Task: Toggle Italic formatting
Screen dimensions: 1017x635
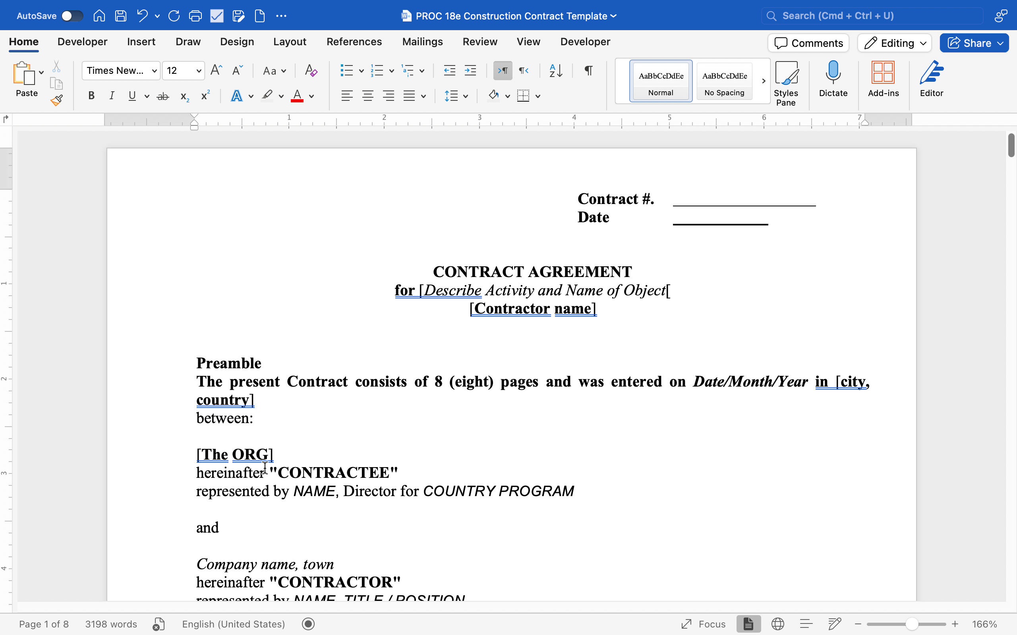Action: 112,96
